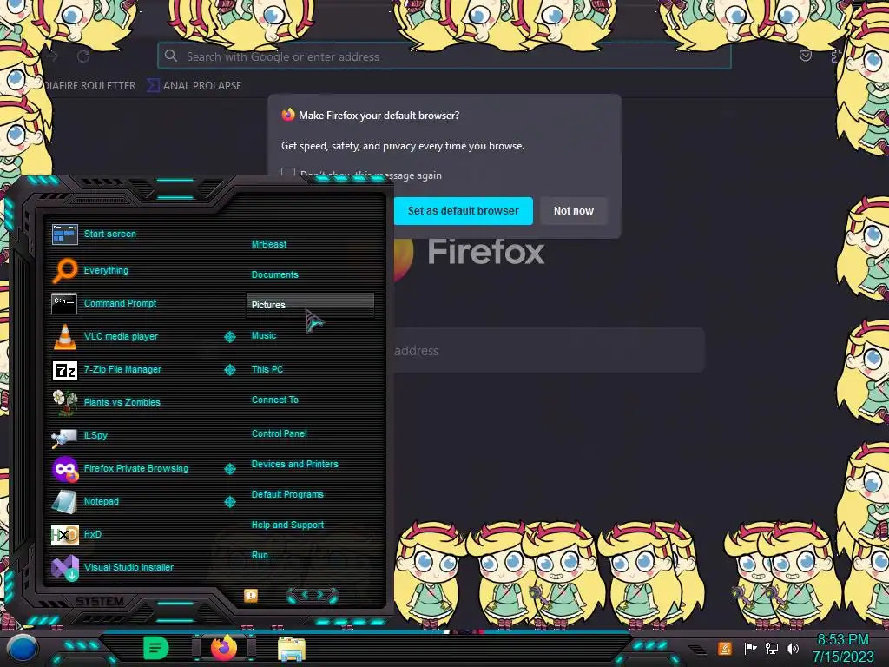Image resolution: width=889 pixels, height=667 pixels.
Task: Click Not now button
Action: [x=573, y=211]
